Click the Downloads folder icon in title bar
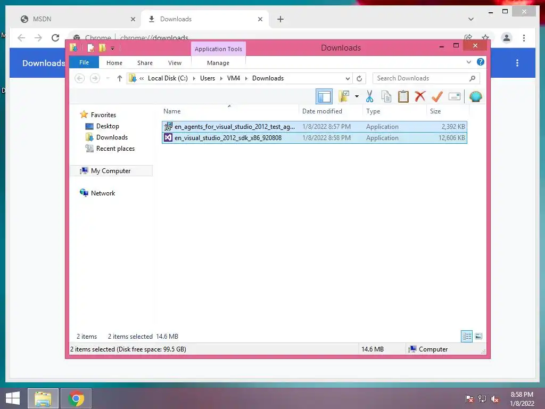 [x=73, y=47]
